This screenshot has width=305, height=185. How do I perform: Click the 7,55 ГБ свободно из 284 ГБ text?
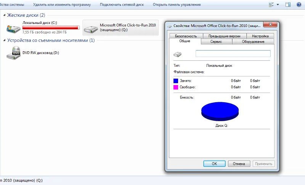click(x=45, y=32)
